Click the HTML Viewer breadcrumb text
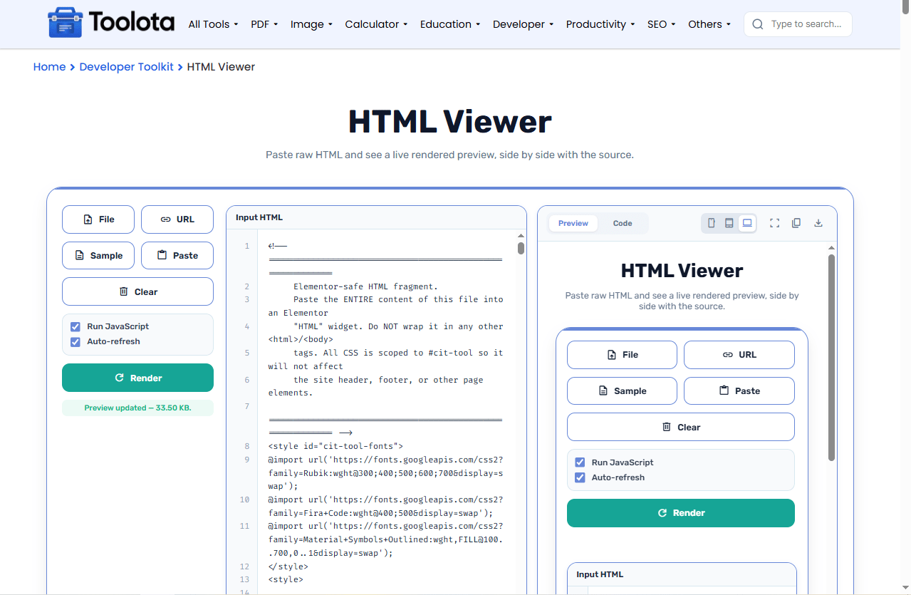Image resolution: width=911 pixels, height=595 pixels. 221,67
